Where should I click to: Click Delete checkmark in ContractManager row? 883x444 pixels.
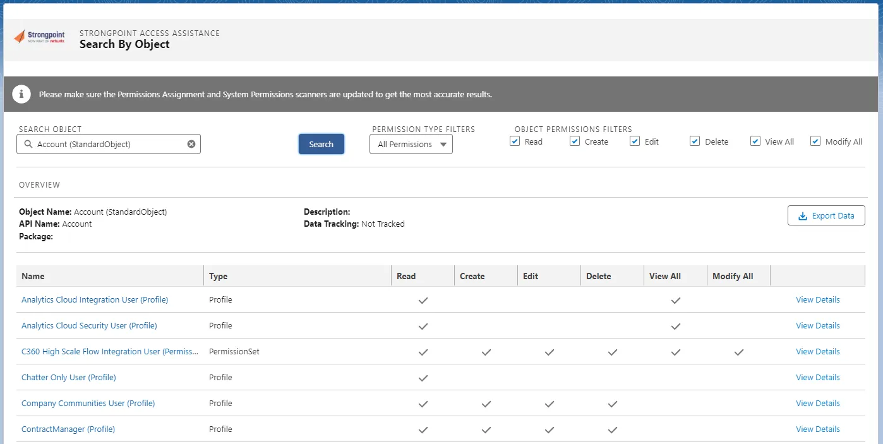point(613,429)
